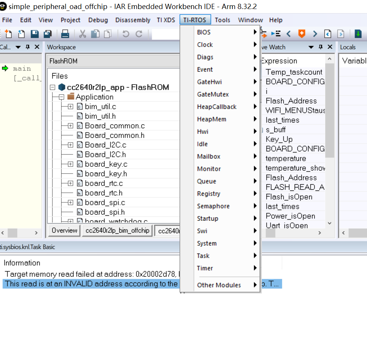Screen dimensions: 367x355
Task: Click the Live Watch scroll down arrow
Action: tap(329, 223)
